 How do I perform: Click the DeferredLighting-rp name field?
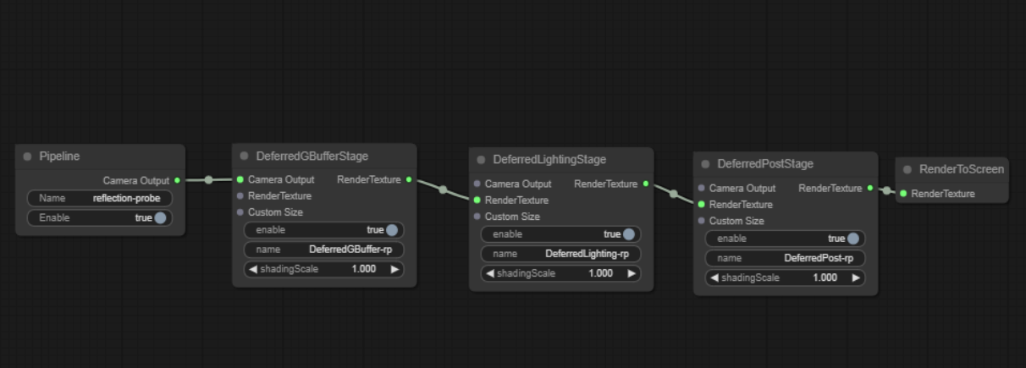(560, 254)
